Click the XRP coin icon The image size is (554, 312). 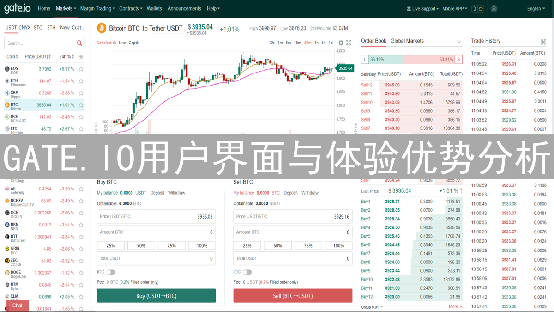(x=7, y=93)
